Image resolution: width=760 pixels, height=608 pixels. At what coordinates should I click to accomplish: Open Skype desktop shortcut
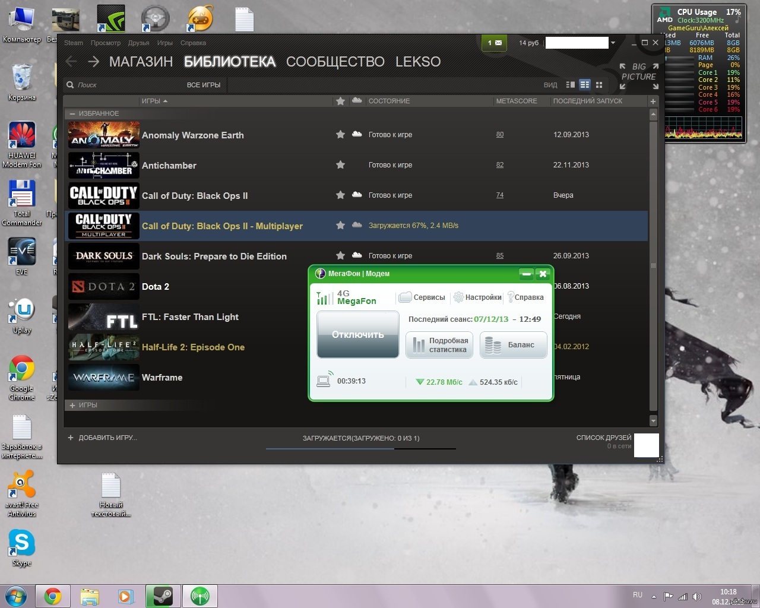[x=22, y=547]
